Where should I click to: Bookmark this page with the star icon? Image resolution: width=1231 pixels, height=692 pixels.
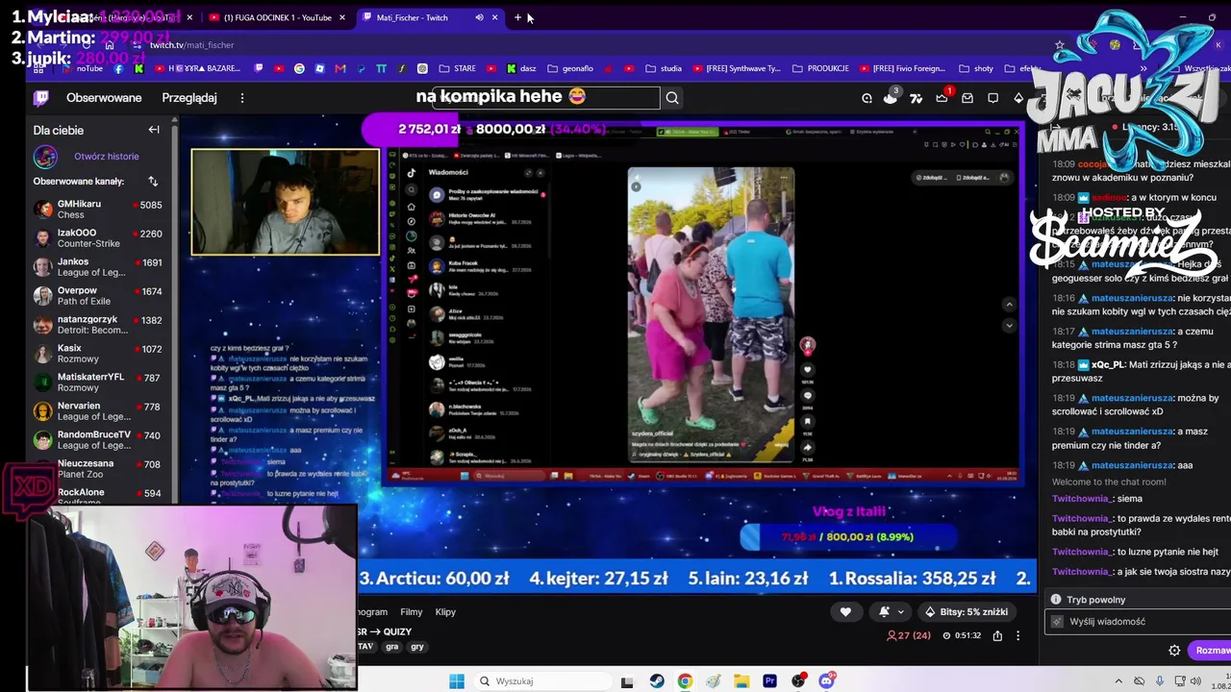point(1060,45)
